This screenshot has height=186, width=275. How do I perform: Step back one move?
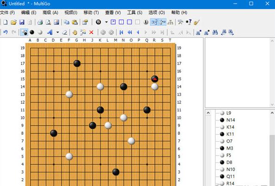click(138, 32)
